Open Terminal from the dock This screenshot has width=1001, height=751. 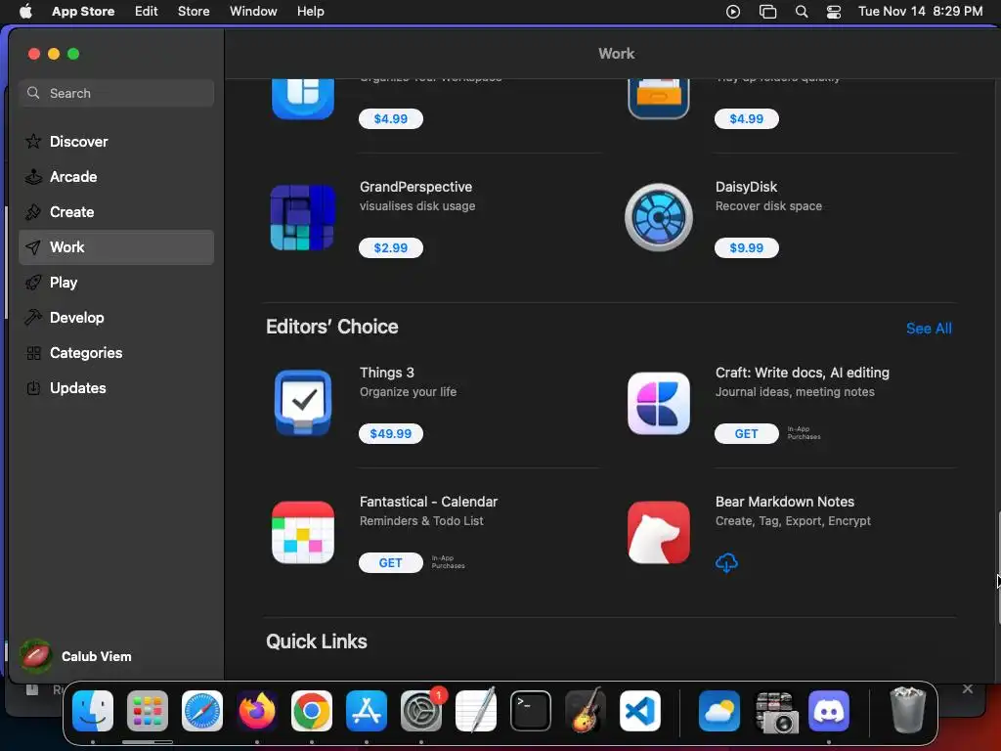pyautogui.click(x=531, y=711)
